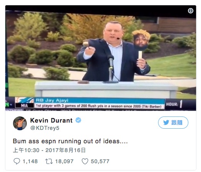201x172 pixels.
Task: Click the Tiki Barber stat line in video
Action: (98, 106)
